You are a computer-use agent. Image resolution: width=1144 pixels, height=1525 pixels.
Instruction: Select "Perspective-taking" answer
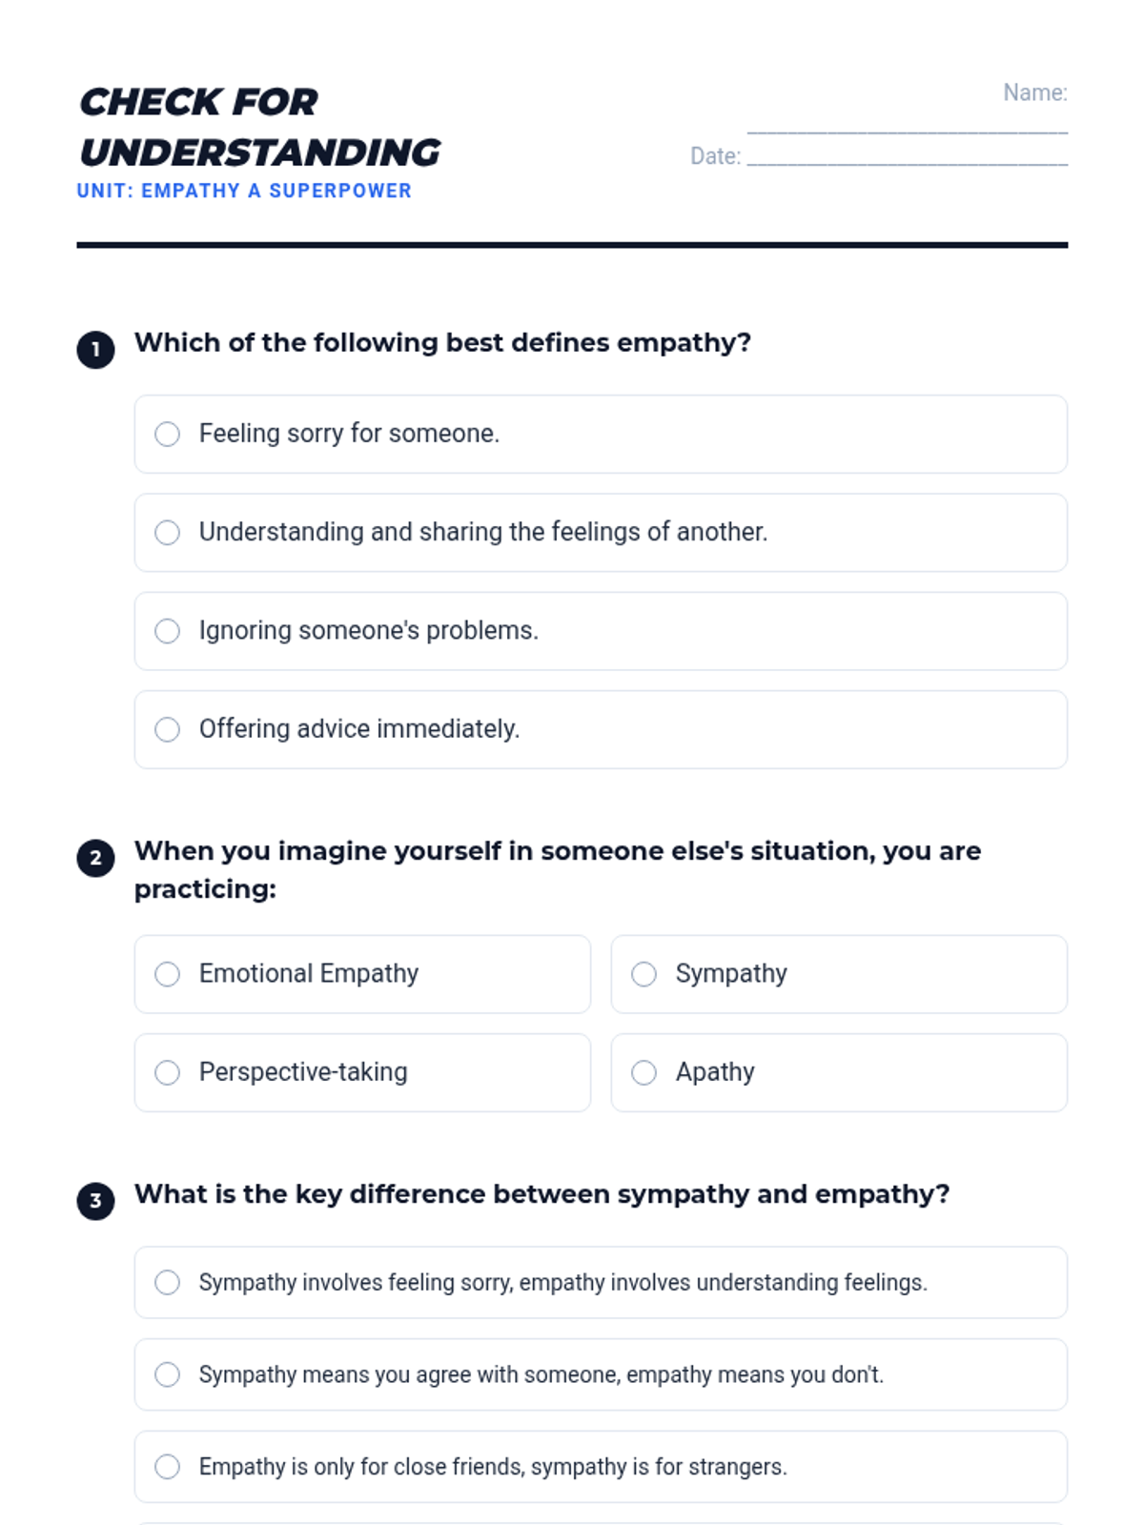click(x=168, y=1073)
